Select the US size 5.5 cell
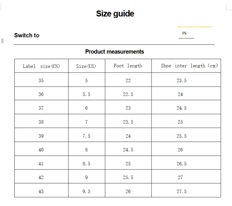232x206 pixels. pos(87,93)
